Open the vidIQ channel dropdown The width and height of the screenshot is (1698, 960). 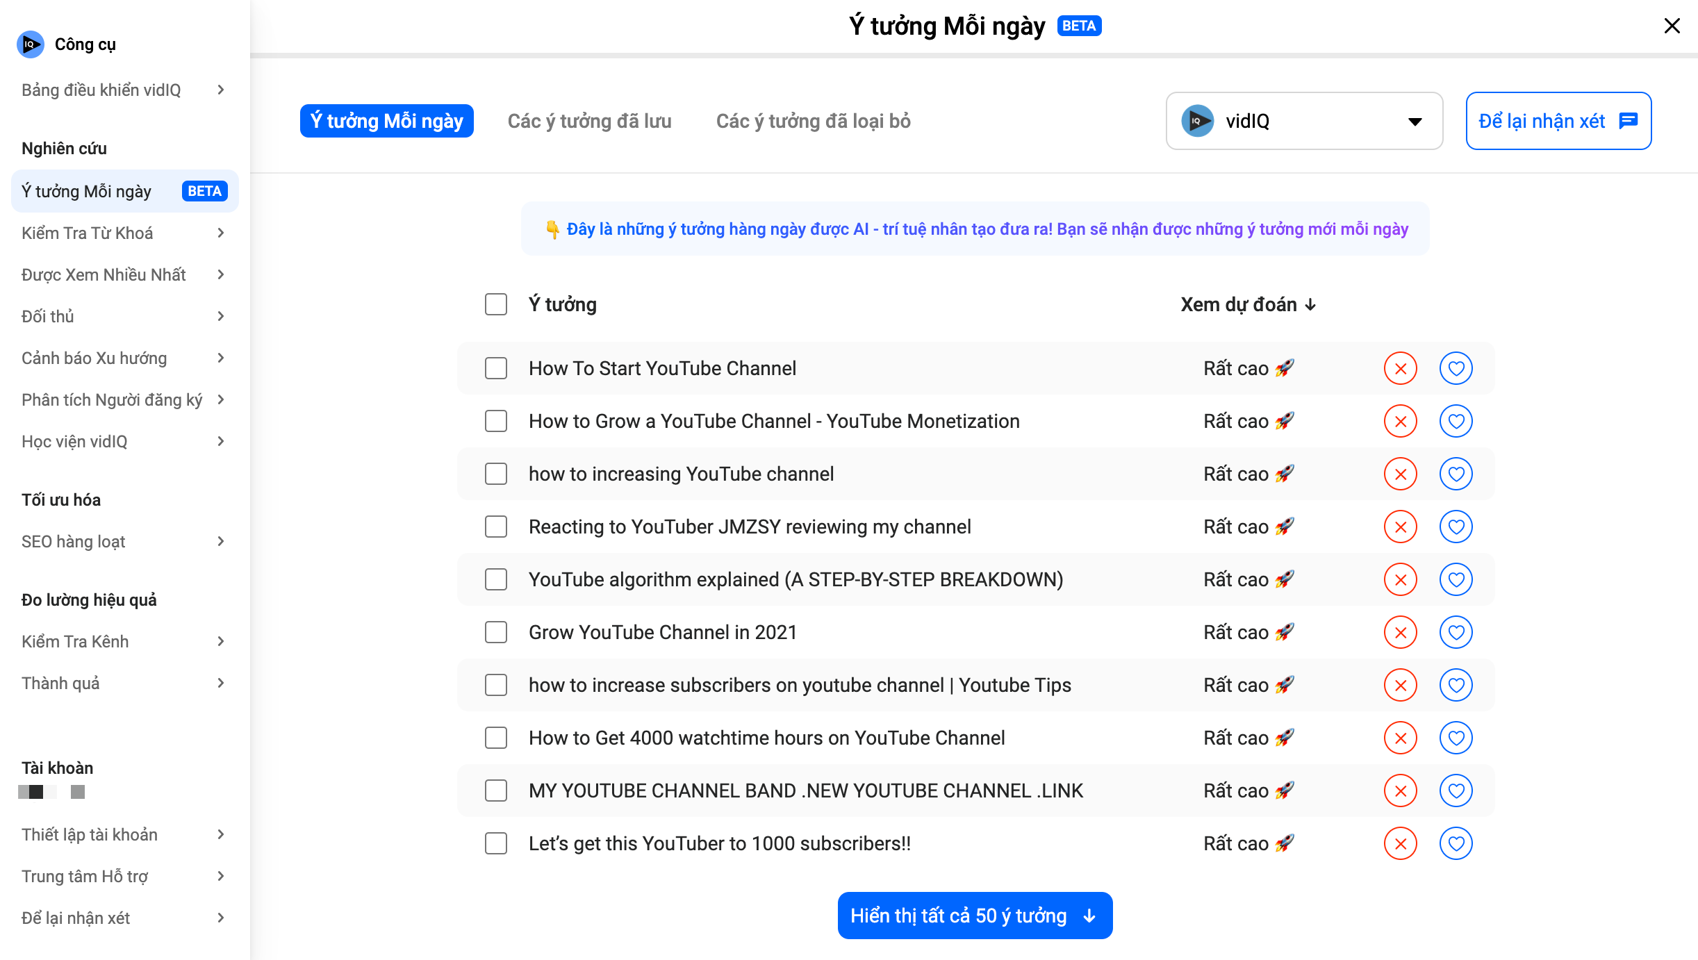point(1303,121)
